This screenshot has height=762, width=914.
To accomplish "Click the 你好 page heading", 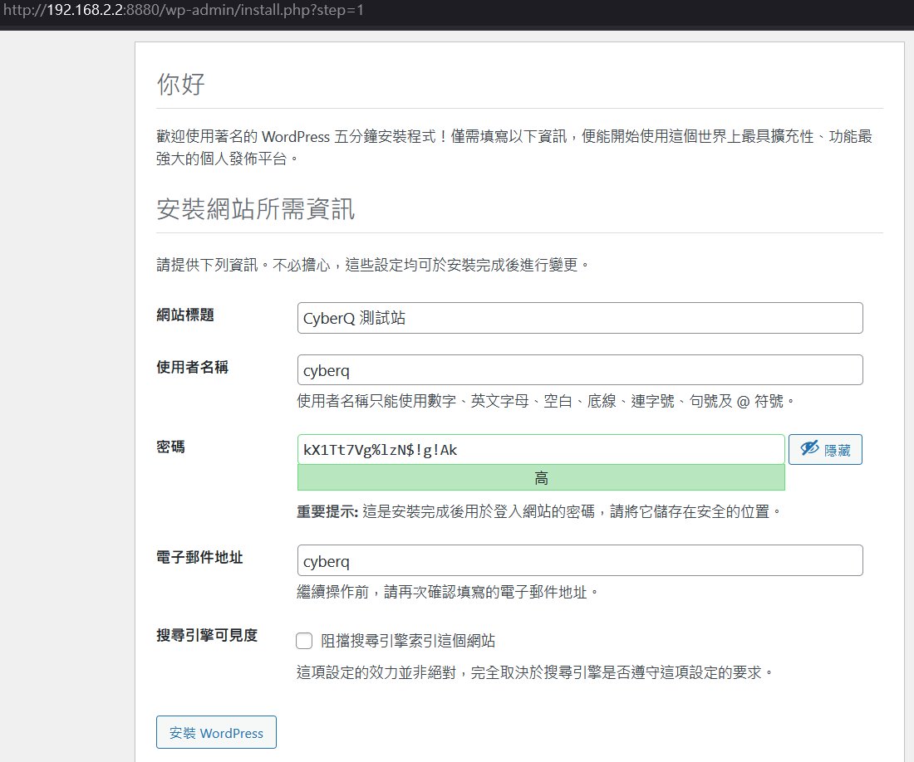I will pos(180,84).
